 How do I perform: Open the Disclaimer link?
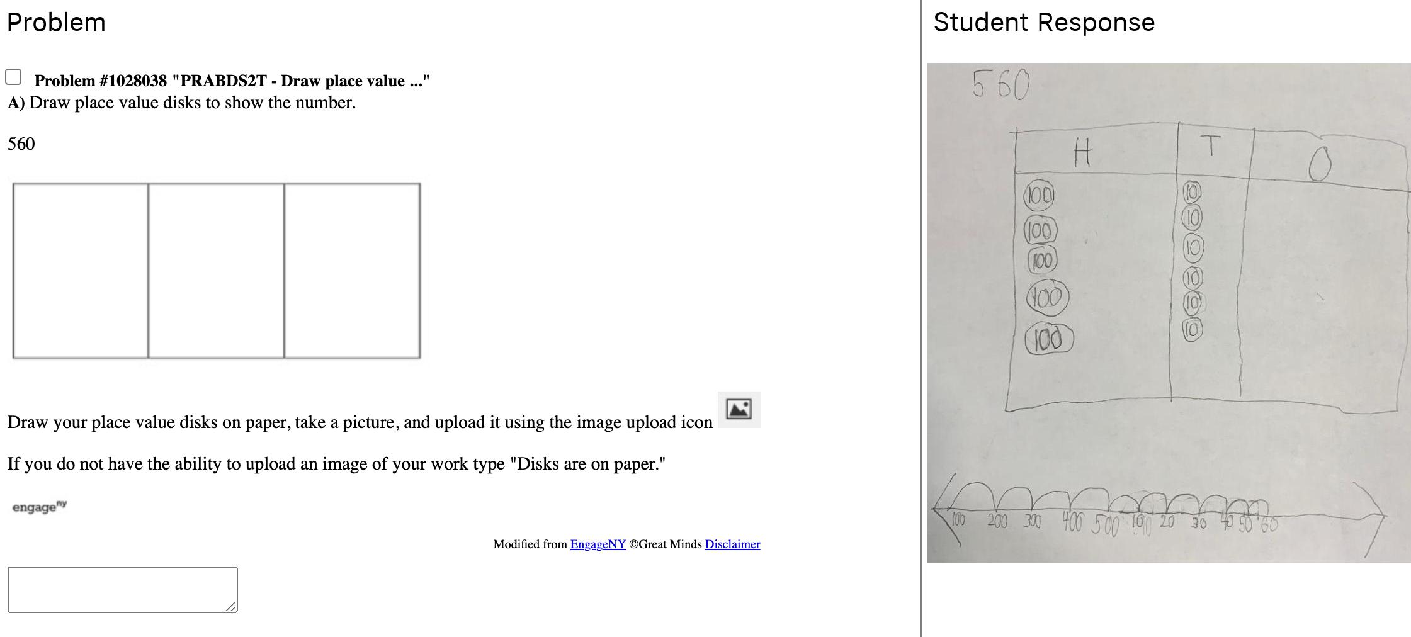click(x=732, y=544)
